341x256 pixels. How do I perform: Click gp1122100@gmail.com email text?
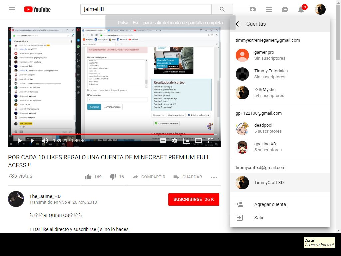(258, 113)
